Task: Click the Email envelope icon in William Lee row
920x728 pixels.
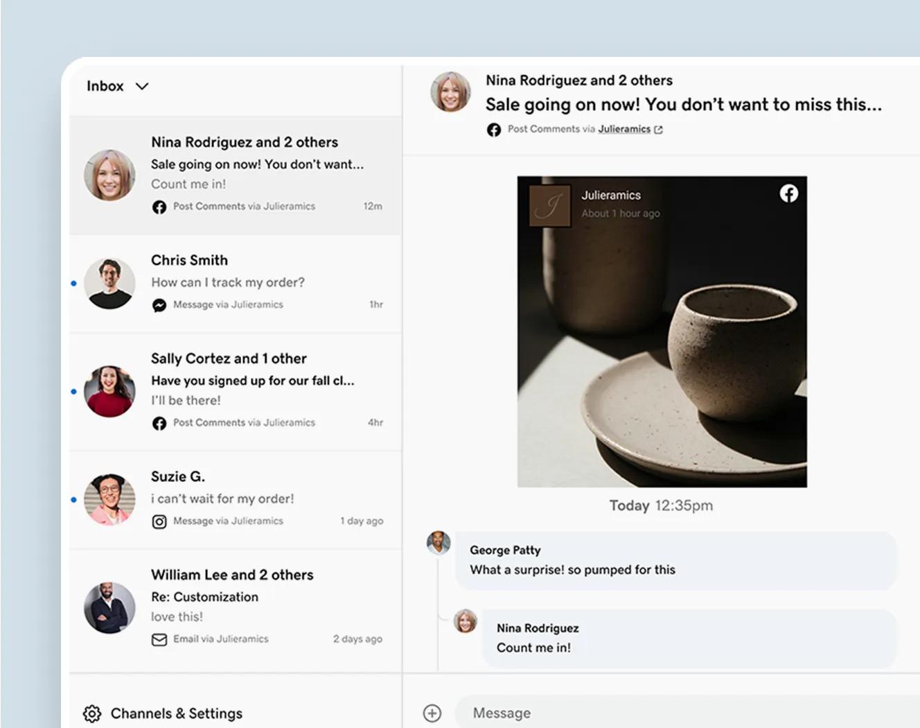Action: 159,639
